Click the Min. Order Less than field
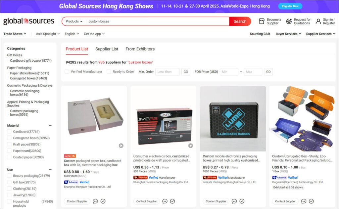The height and width of the screenshot is (209, 339). 167,72
